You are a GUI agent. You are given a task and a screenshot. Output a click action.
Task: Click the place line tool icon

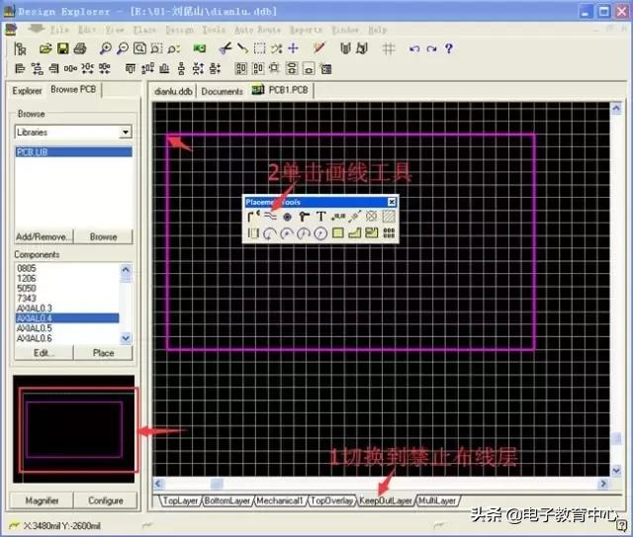tap(269, 216)
